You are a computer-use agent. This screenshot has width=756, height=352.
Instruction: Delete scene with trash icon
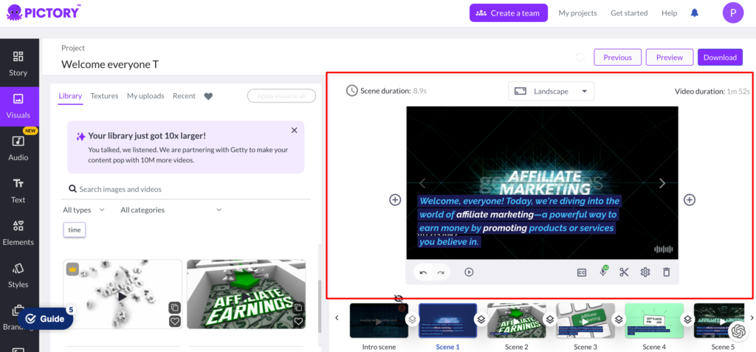[x=667, y=272]
